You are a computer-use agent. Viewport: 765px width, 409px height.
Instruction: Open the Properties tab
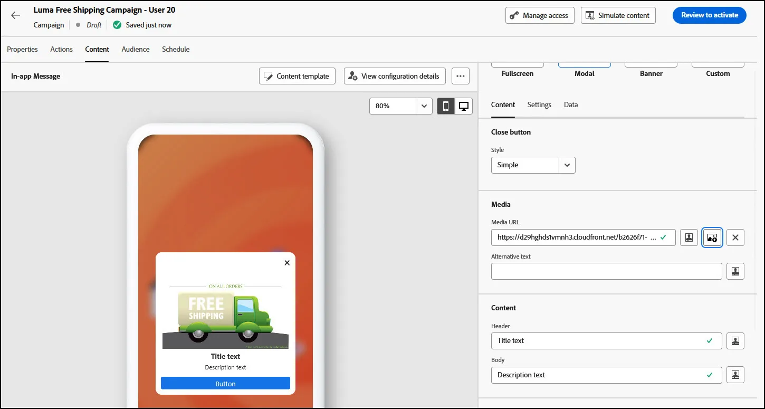pos(22,49)
